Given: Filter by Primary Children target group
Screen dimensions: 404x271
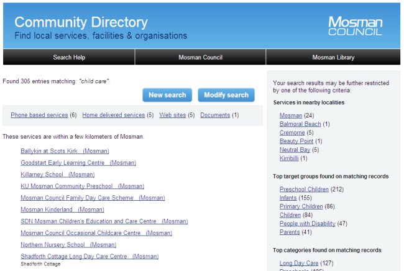Looking at the screenshot, I should tap(301, 206).
